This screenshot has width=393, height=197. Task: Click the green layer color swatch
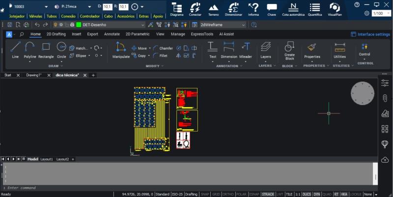[78, 25]
